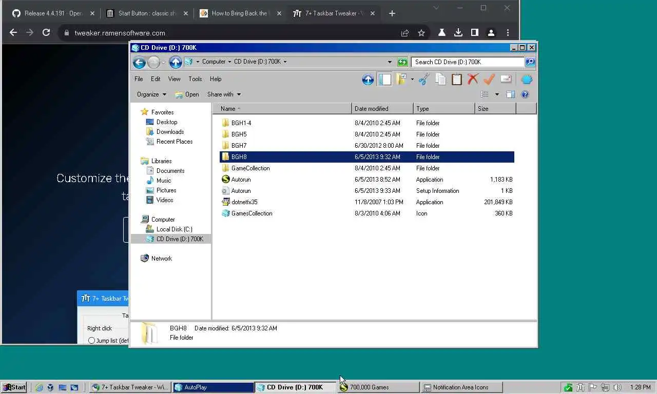Click the orange checkmark Properties icon
657x394 pixels.
coord(489,79)
